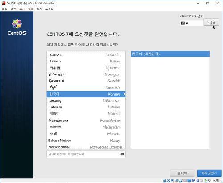The height and width of the screenshot is (183, 223).
Task: Select Македонски Macedonian language
Action: pos(86,121)
